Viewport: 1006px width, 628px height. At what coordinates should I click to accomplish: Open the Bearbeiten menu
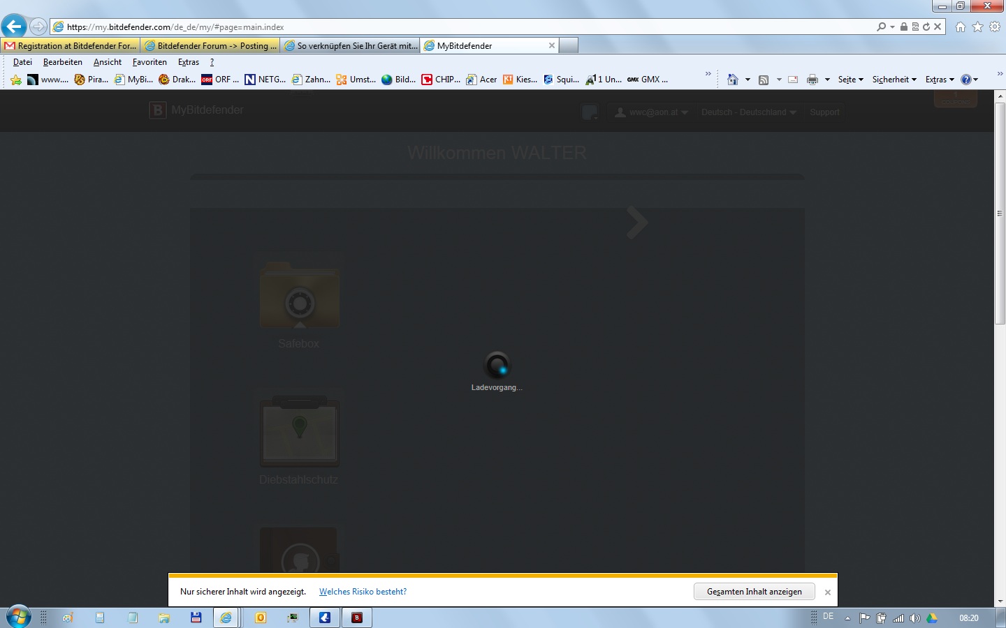(x=63, y=62)
